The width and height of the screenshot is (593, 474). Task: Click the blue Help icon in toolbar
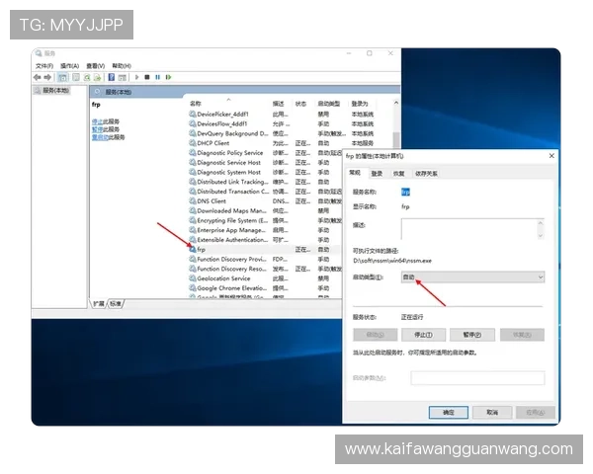coord(112,77)
